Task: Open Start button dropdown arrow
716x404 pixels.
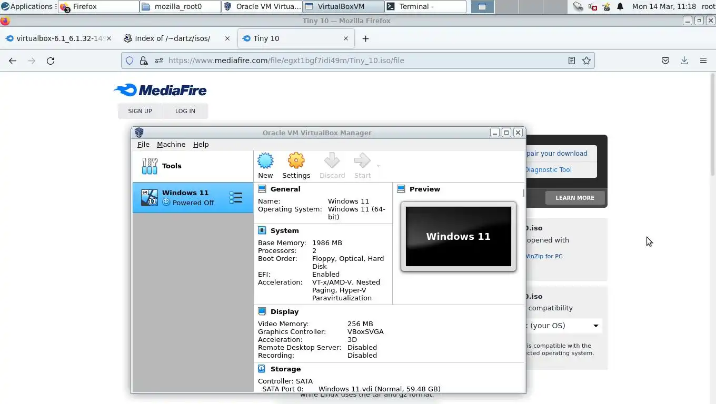Action: (x=379, y=166)
